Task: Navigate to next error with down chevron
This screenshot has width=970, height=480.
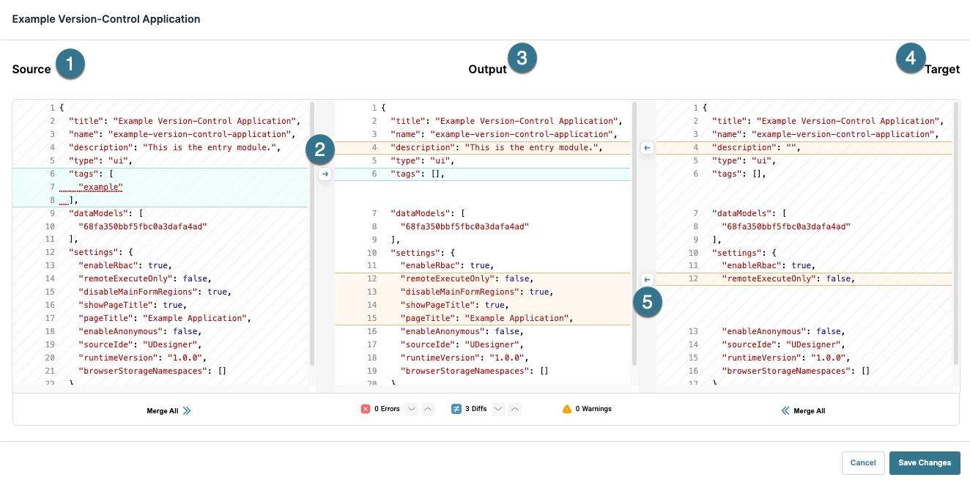Action: [412, 410]
